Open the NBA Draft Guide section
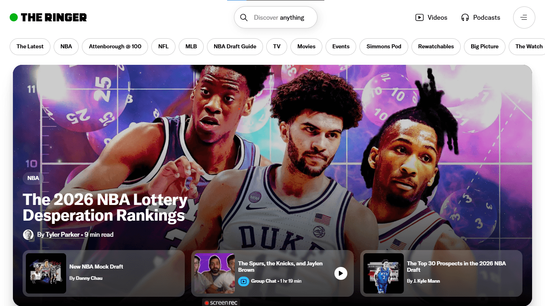Screen dimensions: 545x306 tap(235, 47)
